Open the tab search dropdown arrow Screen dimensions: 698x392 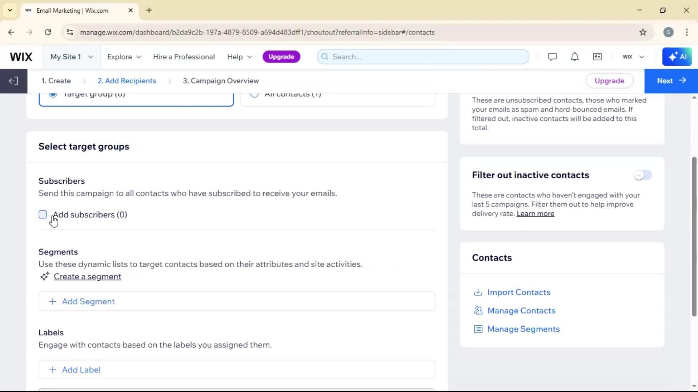click(10, 10)
